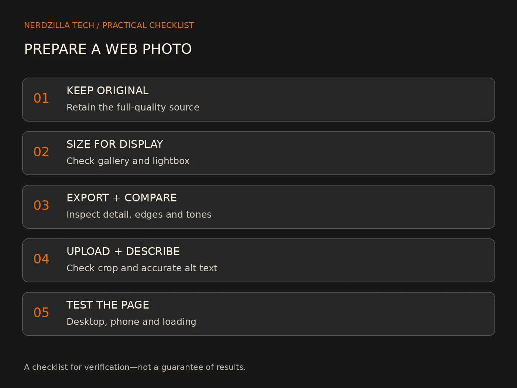Click 'Check crop and accurate alt text'

point(142,268)
